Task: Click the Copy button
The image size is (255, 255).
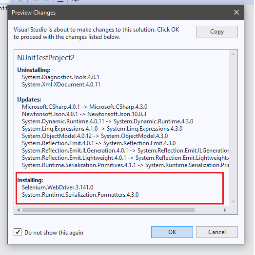Action: coord(217,32)
